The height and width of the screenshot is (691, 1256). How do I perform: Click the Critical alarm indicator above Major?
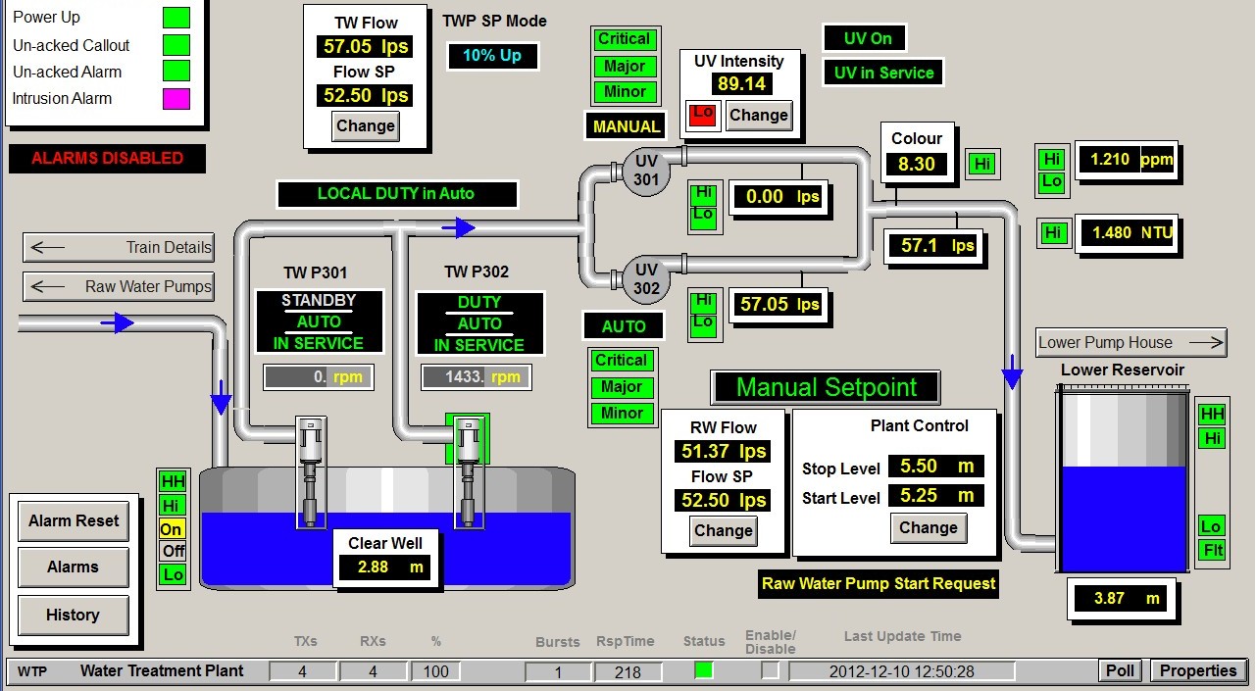coord(624,39)
